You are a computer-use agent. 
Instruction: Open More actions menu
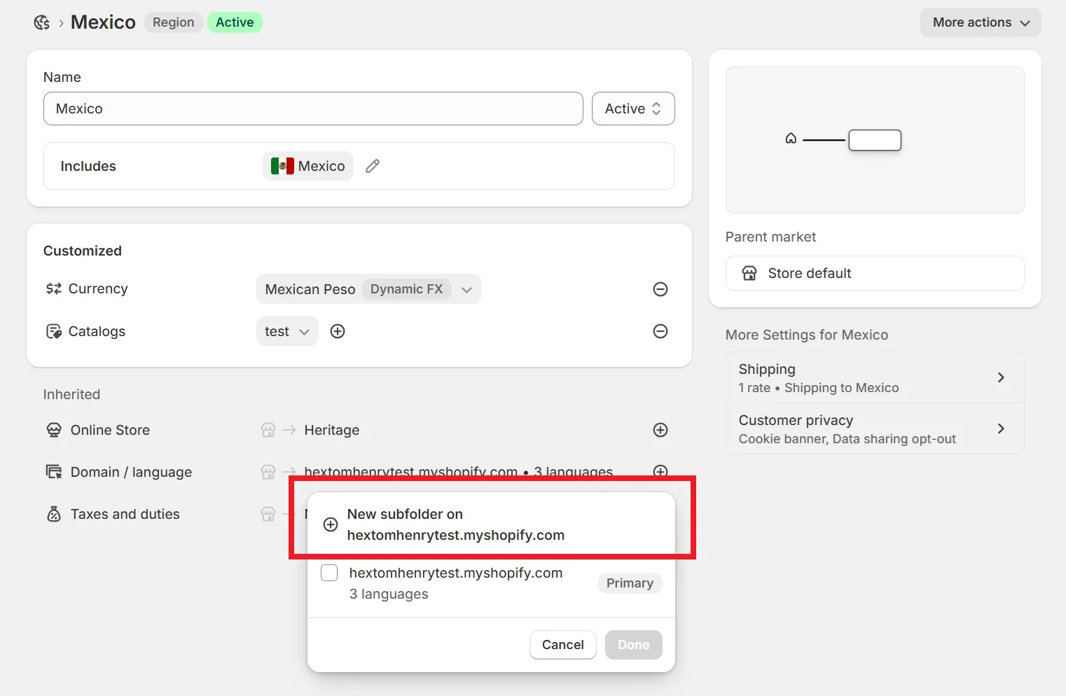[x=981, y=22]
